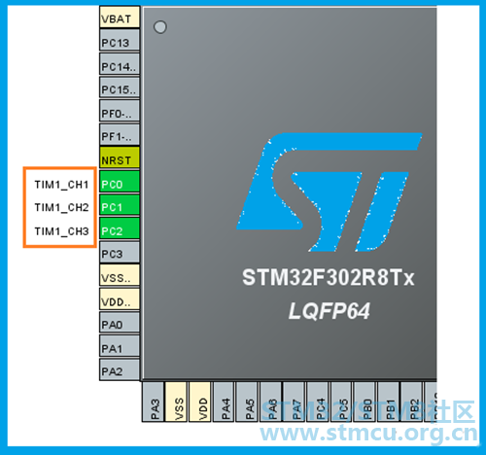Viewport: 486px width, 455px height.
Task: Select the PB1 pin
Action: coord(388,402)
